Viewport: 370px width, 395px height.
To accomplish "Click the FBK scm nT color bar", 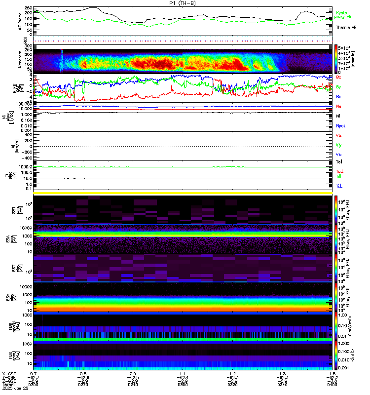I will (x=336, y=355).
